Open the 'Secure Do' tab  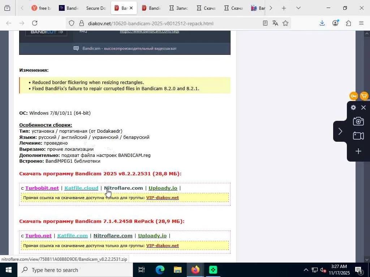coord(96,8)
